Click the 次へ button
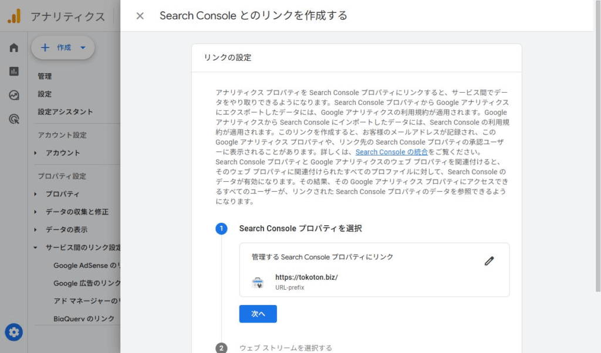 (258, 314)
